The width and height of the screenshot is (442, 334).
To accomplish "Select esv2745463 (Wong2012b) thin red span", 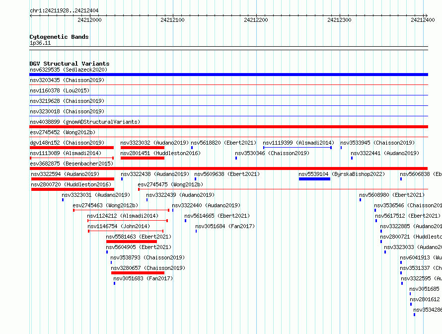I will tap(121, 210).
